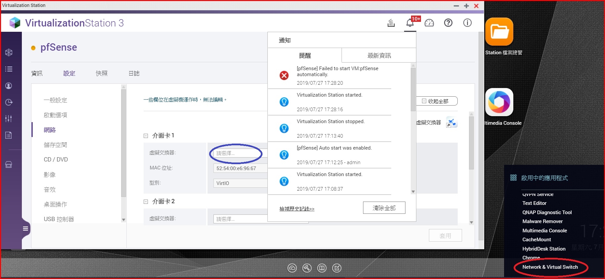
Task: Open Multimedia Console in running apps list
Action: coord(544,231)
